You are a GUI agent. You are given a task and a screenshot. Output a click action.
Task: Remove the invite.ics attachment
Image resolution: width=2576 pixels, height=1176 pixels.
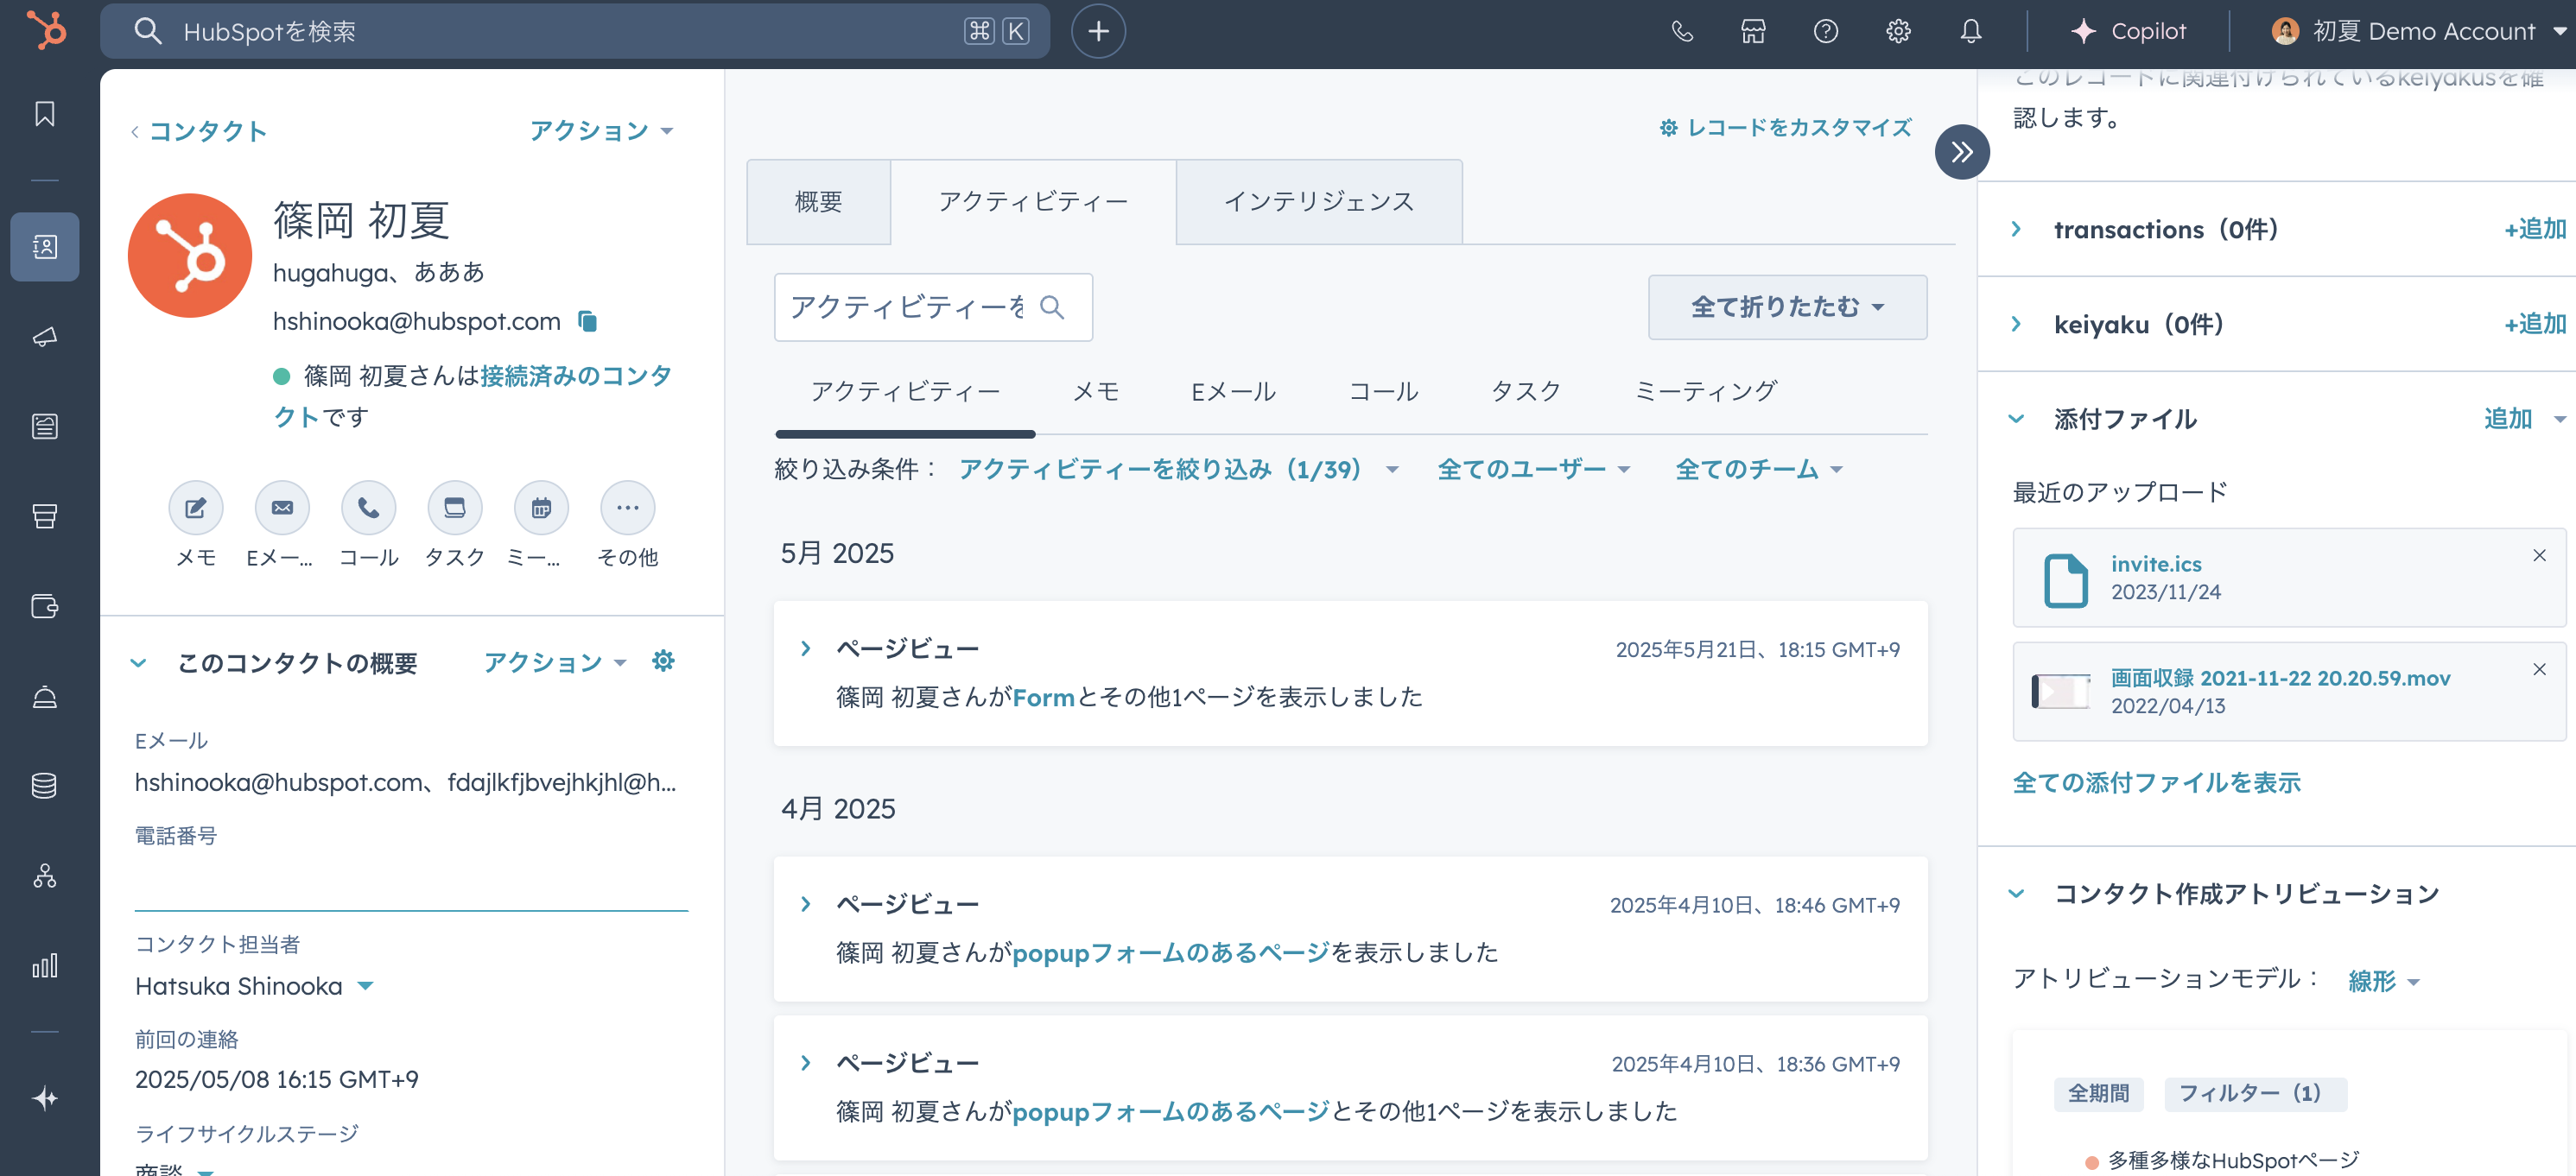coord(2539,555)
